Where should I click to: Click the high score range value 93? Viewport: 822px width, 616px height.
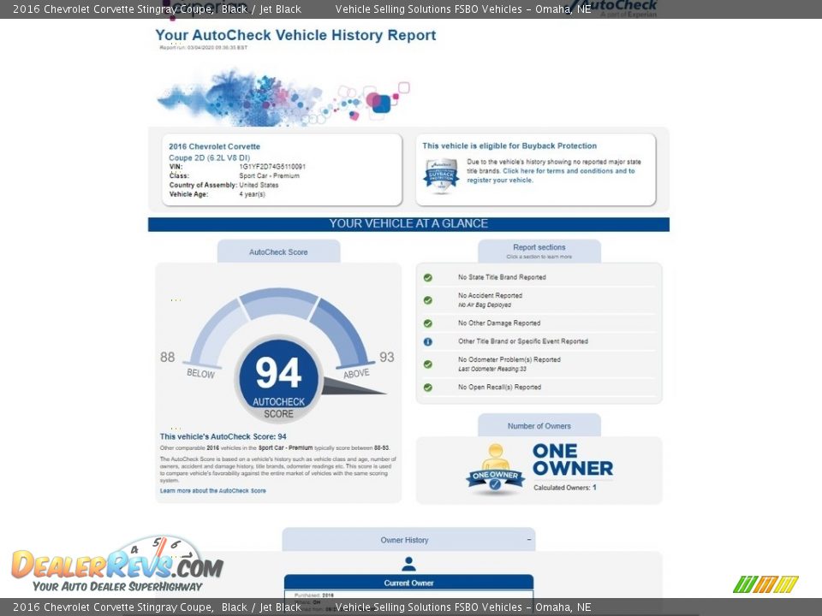387,358
